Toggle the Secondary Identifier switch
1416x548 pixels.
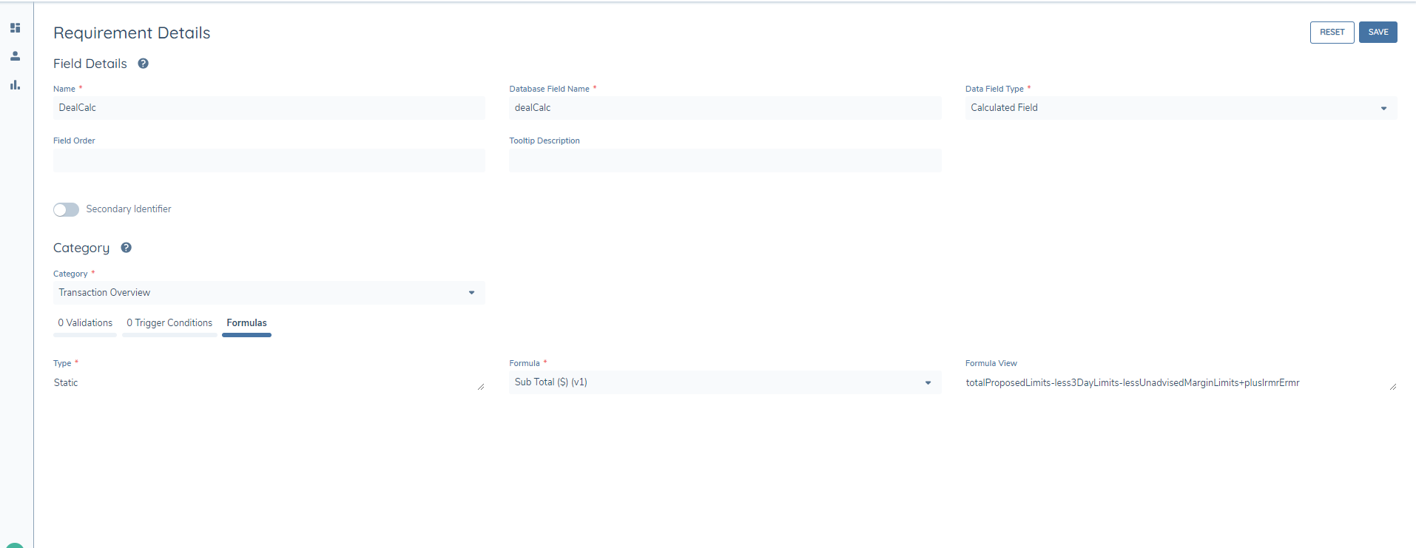(x=66, y=210)
